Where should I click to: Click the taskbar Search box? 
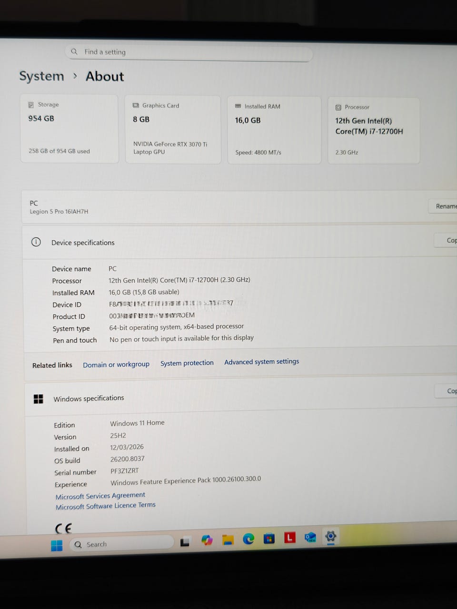click(121, 543)
